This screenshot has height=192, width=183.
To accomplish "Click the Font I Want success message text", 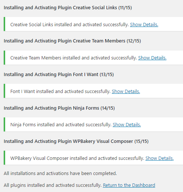I will pos(61,92).
